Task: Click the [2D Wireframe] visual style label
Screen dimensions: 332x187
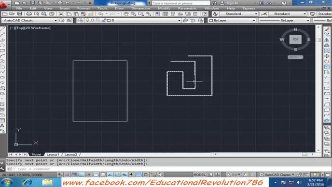Action: 38,28
